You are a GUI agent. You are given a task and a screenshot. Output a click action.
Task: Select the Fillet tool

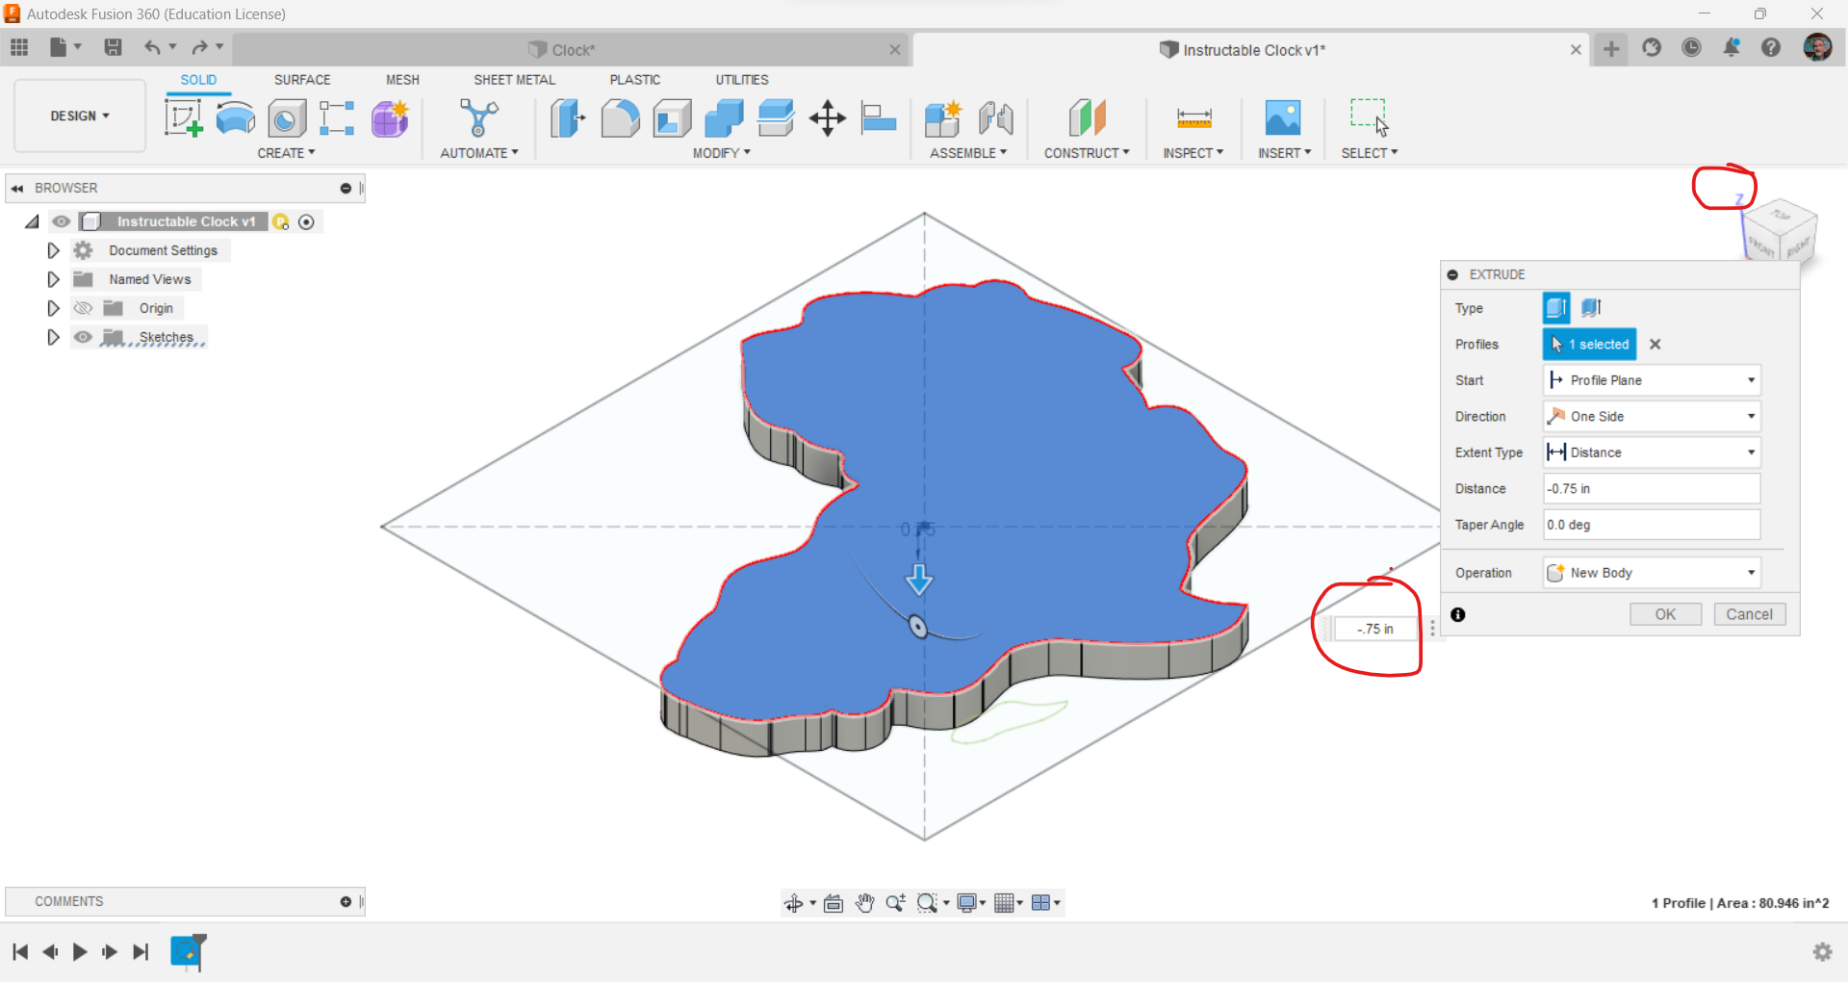(620, 118)
